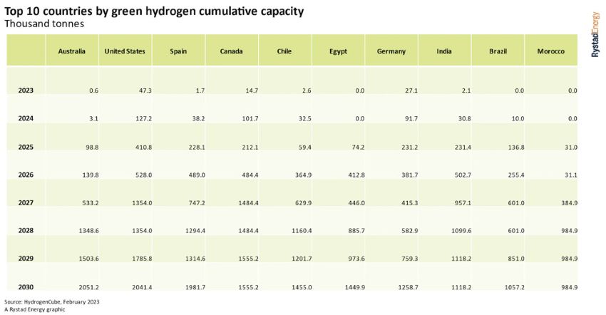Select the 2024 row label

[26, 118]
